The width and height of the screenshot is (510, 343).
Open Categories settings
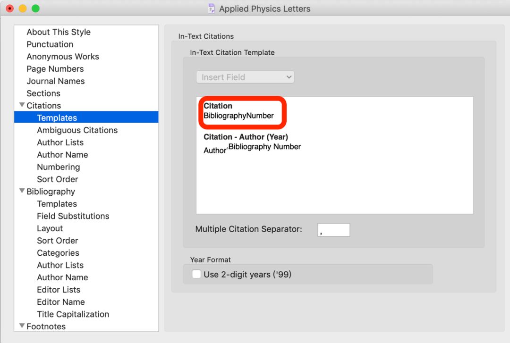[x=58, y=253]
